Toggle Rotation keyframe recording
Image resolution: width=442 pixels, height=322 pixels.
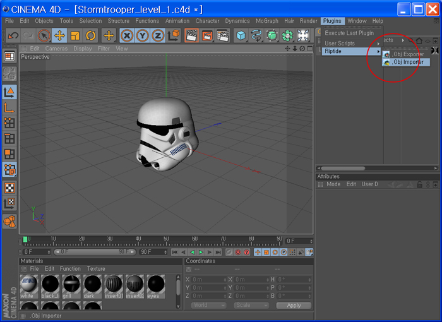coord(275,252)
